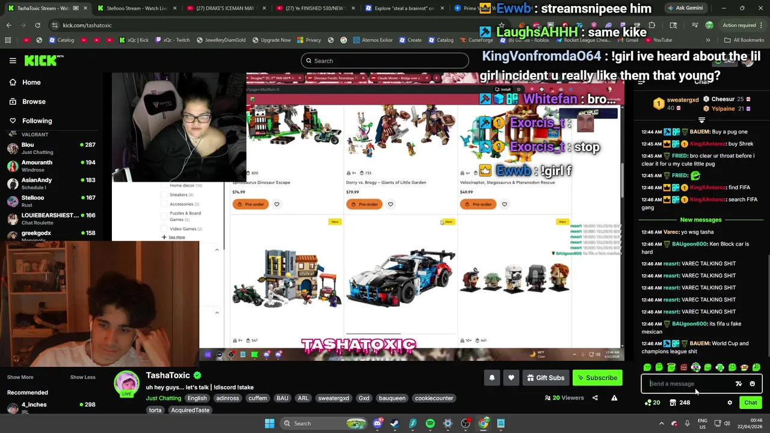Select the cookiecounter tag
Viewport: 770px width, 433px height.
tap(434, 398)
